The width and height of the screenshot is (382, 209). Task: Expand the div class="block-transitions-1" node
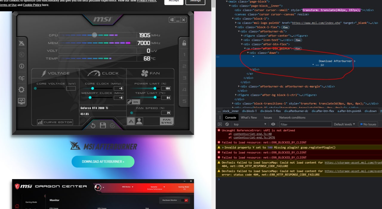pos(233,104)
